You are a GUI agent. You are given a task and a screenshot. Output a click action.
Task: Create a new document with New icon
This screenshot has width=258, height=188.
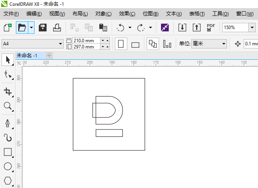coord(8,28)
